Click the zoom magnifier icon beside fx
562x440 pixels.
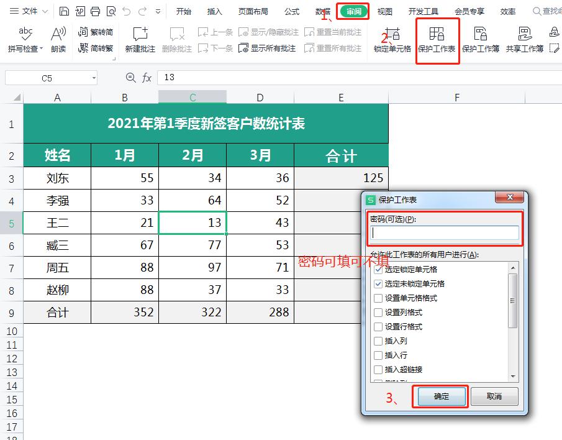[x=130, y=78]
